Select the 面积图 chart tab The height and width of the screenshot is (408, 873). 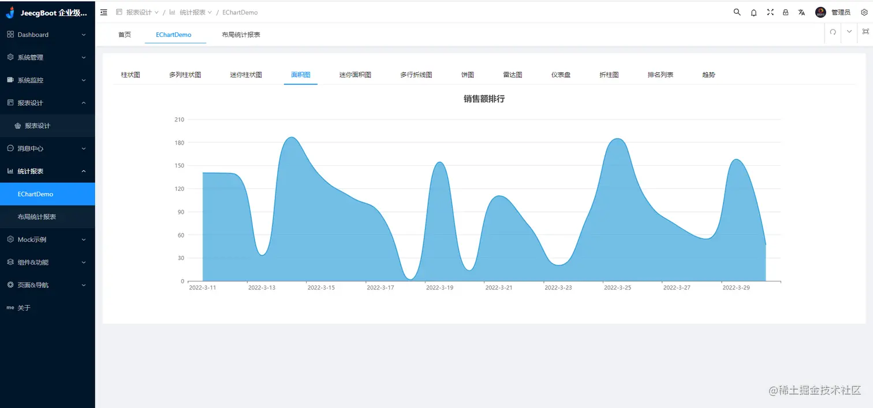[x=301, y=75]
